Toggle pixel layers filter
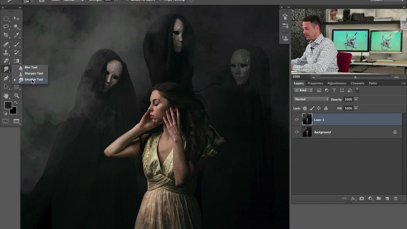407x229 pixels. pyautogui.click(x=319, y=90)
